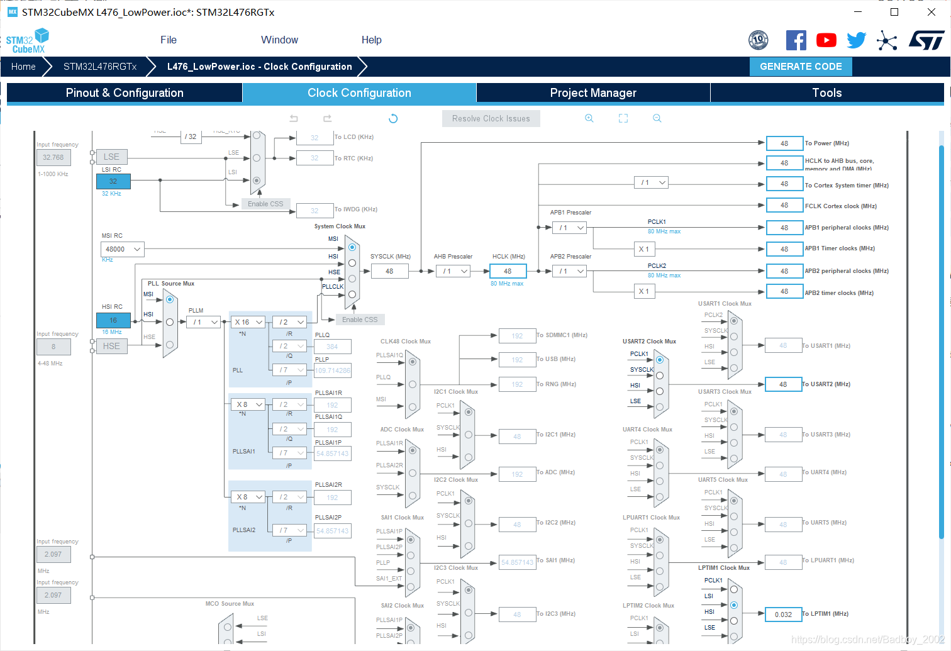
Task: Click the HSI RC 16 block
Action: tap(113, 320)
